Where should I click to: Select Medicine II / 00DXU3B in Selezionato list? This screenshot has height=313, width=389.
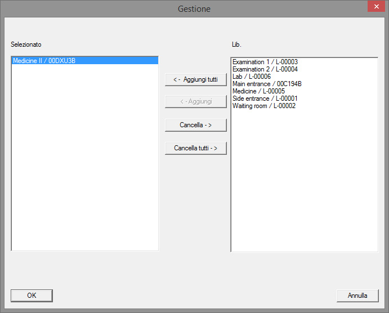44,61
